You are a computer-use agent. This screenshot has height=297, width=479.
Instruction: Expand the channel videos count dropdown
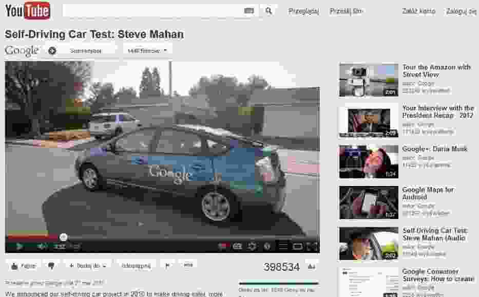click(x=147, y=51)
